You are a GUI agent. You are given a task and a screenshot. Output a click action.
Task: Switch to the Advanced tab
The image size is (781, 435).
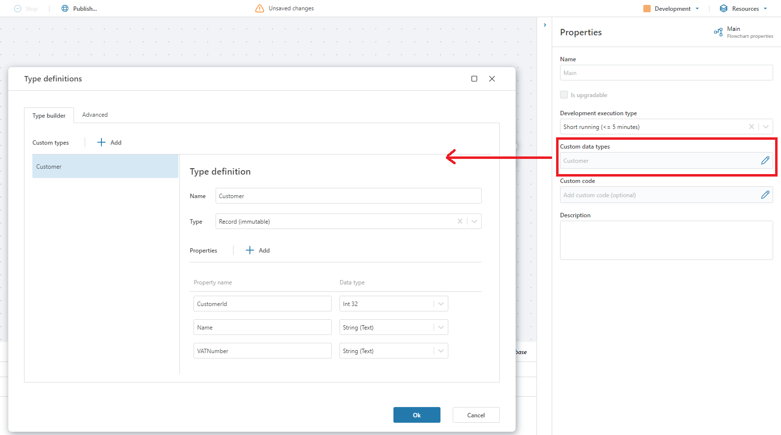95,115
